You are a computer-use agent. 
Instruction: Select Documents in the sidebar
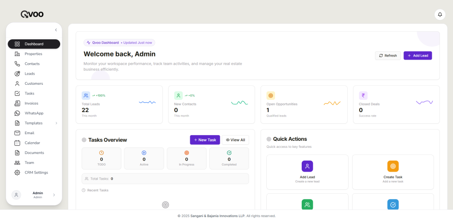tap(34, 153)
